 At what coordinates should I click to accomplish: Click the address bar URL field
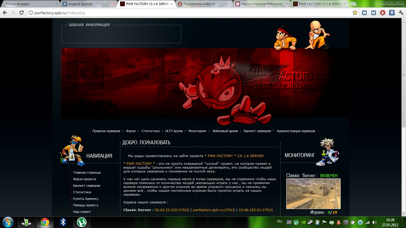pyautogui.click(x=190, y=13)
